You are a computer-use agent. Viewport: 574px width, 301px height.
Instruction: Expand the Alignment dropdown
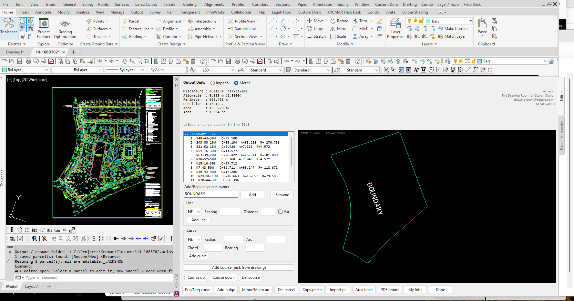point(184,21)
